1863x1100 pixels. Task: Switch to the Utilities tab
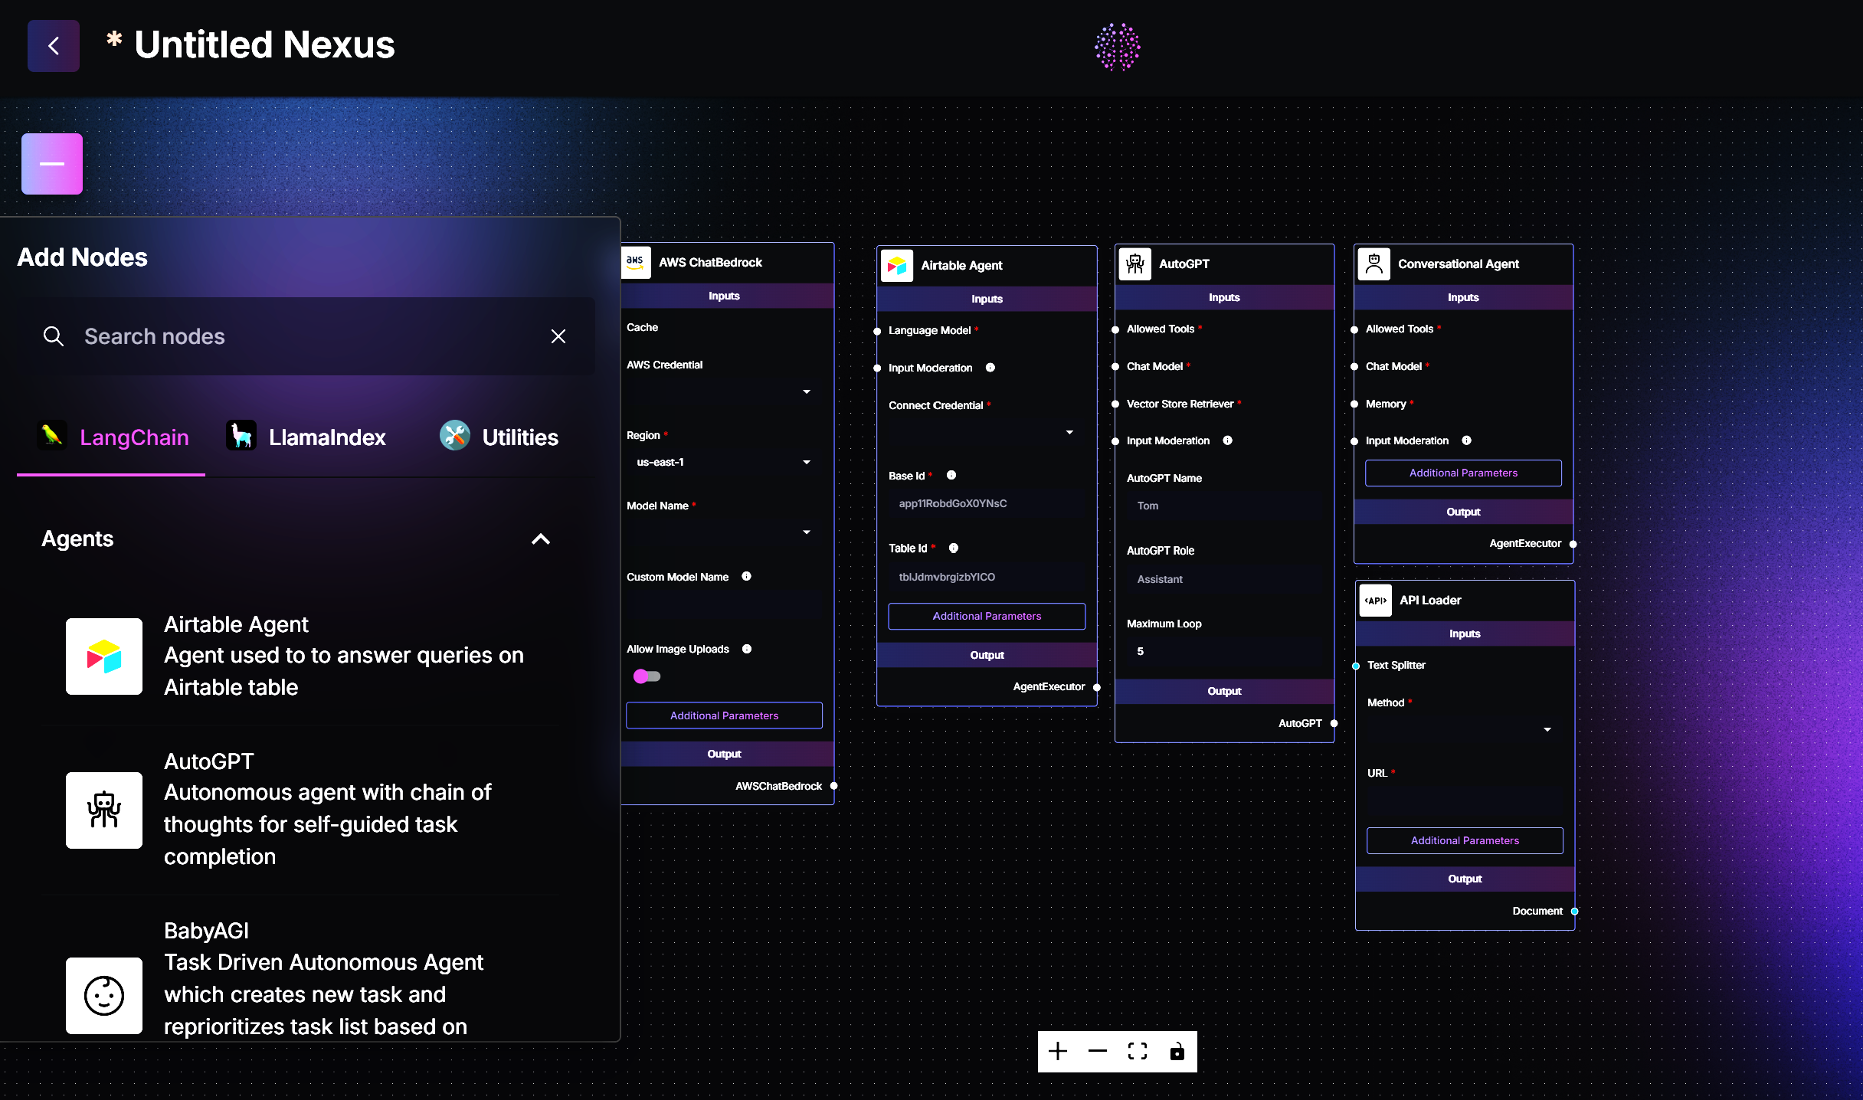(x=499, y=437)
